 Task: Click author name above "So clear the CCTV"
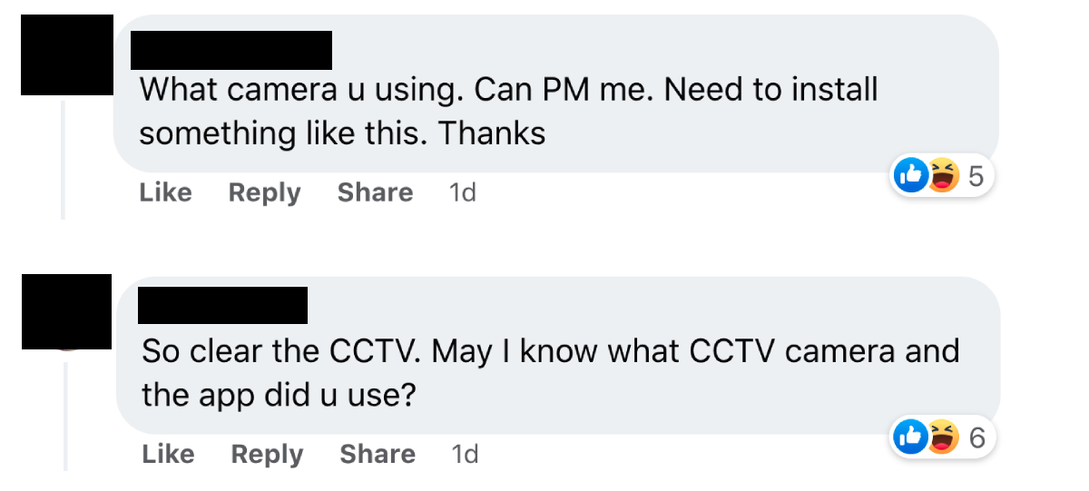(x=222, y=305)
